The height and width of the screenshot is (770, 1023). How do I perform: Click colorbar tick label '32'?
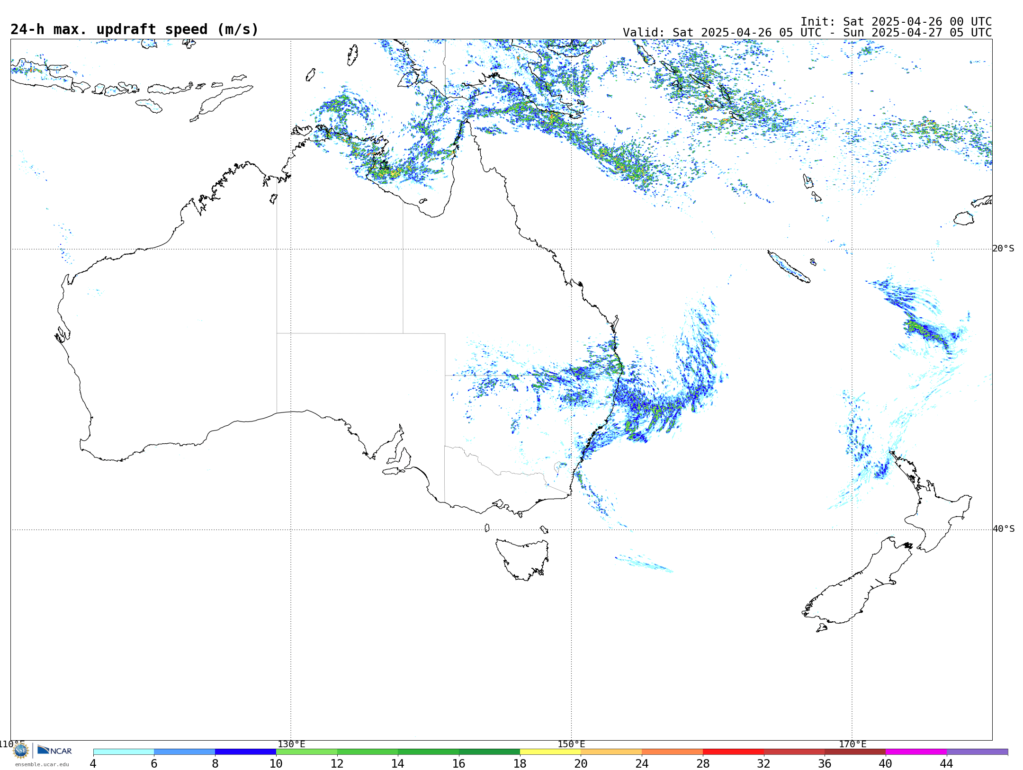[764, 764]
